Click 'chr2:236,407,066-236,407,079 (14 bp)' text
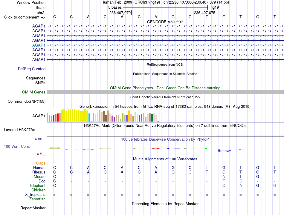This screenshot has height=215, width=284. (x=196, y=2)
